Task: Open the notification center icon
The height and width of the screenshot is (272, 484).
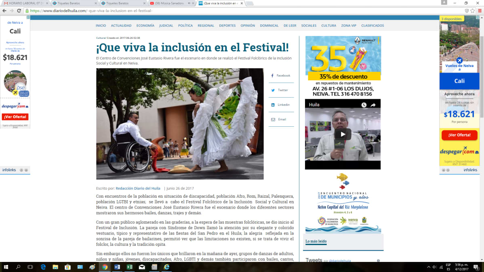Action: coord(476,267)
